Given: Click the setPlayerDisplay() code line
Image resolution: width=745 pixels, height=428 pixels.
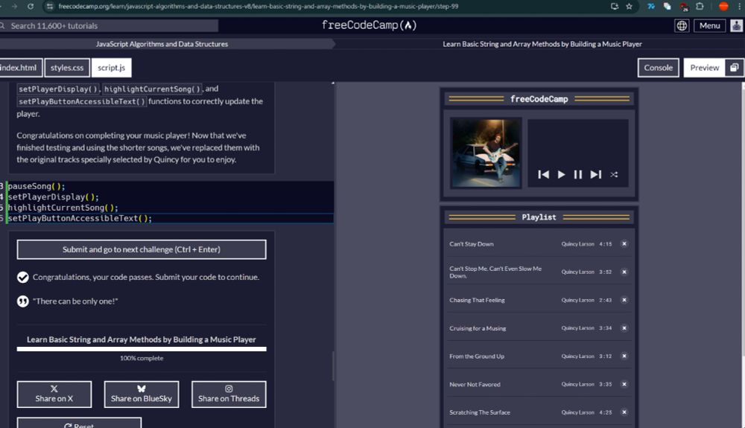Looking at the screenshot, I should click(x=53, y=197).
